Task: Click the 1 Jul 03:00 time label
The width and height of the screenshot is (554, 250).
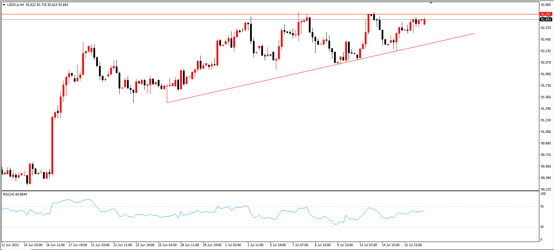Action: (x=233, y=245)
